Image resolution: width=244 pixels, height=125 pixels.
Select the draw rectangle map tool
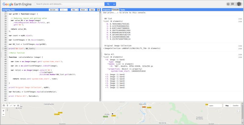[x=18, y=106]
